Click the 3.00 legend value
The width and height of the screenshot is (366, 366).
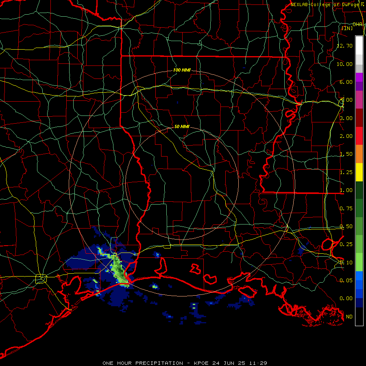[x=346, y=118]
